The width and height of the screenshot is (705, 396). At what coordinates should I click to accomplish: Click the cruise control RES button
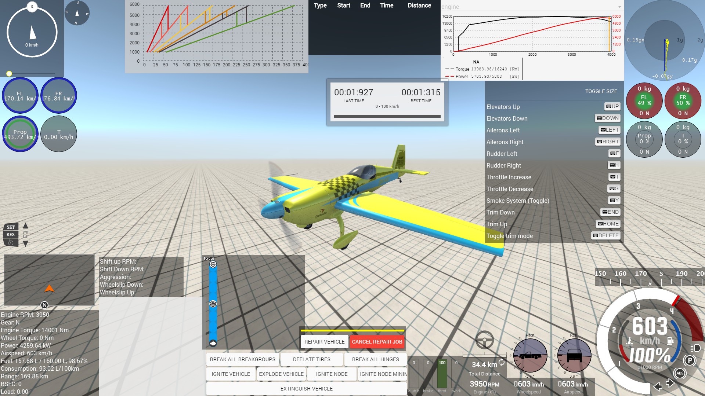(11, 235)
